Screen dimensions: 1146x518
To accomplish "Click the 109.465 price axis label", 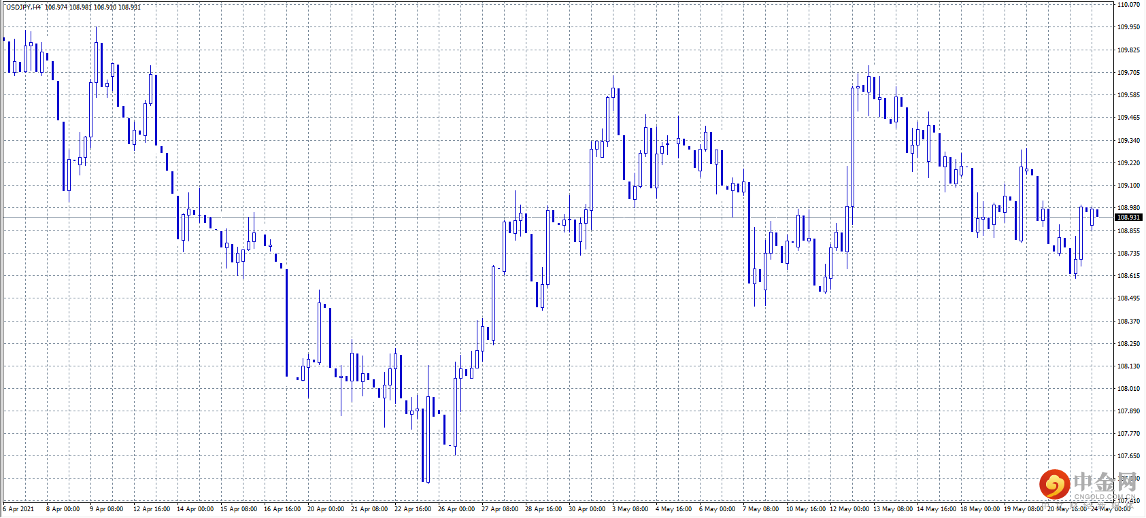I will 1129,118.
